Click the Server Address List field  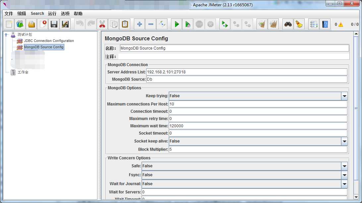tap(247, 72)
